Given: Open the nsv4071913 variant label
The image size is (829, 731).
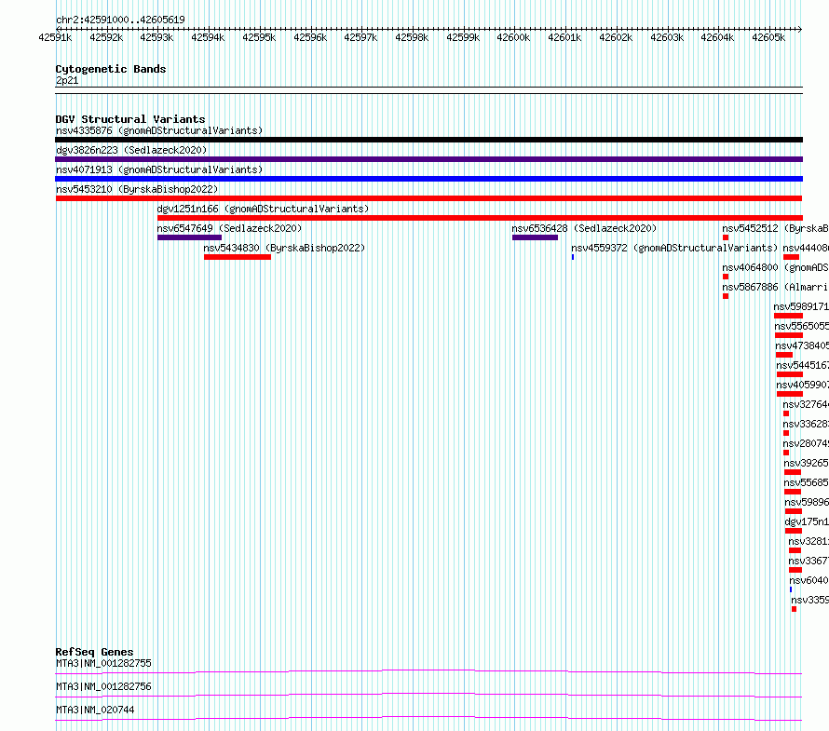Looking at the screenshot, I should (x=159, y=169).
